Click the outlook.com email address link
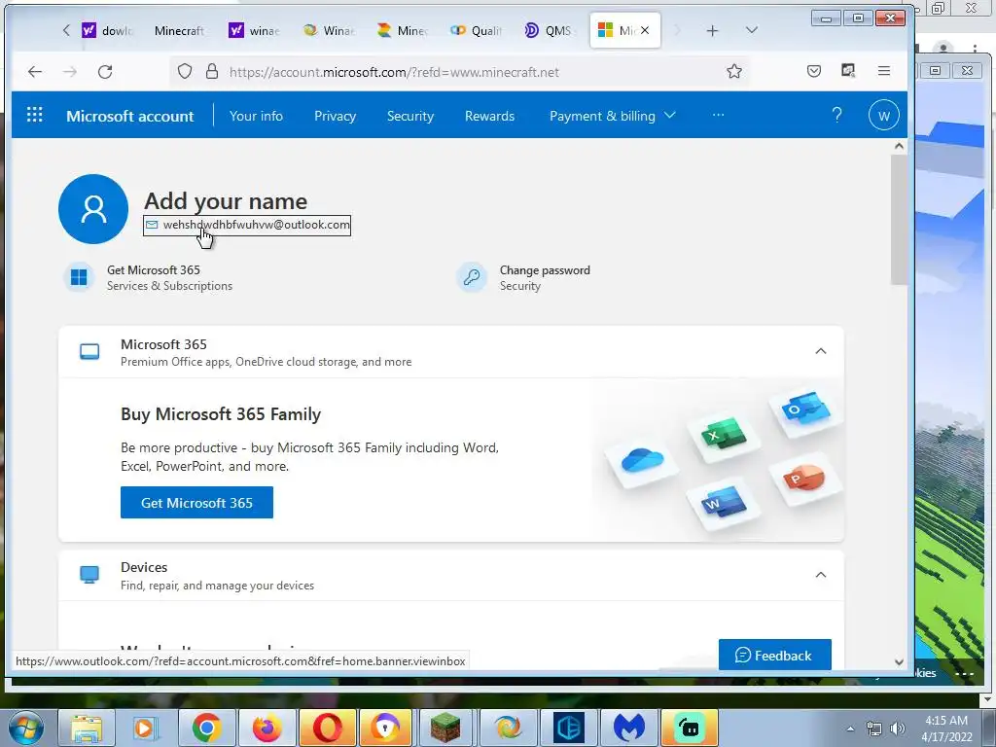Viewport: 996px width, 747px height. coord(247,225)
